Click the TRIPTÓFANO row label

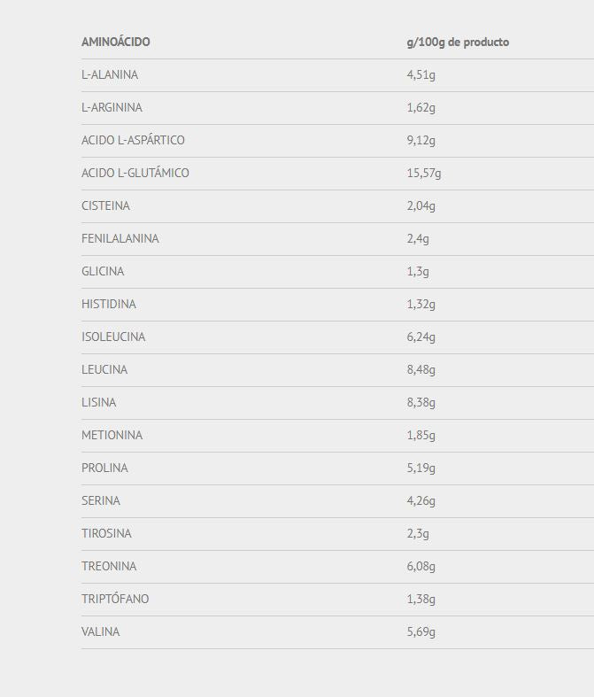(x=115, y=599)
